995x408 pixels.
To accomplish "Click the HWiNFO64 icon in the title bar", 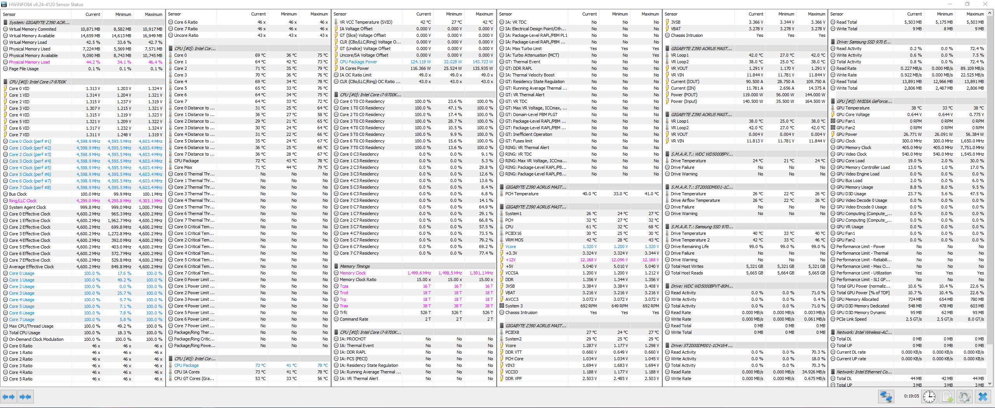I will 4,4.
